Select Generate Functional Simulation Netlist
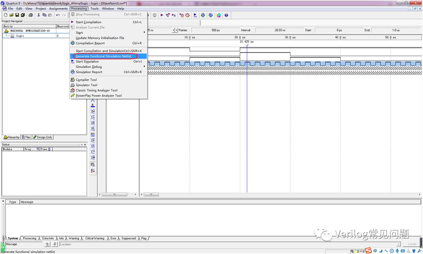The height and width of the screenshot is (254, 423). pos(108,56)
